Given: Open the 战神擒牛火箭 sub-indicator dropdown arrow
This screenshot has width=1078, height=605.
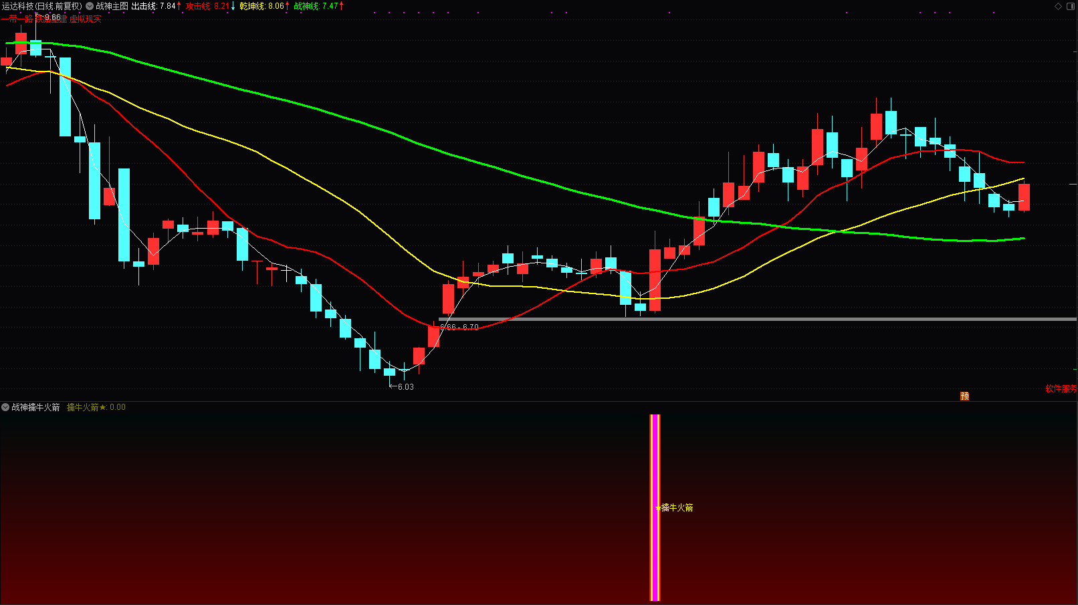Looking at the screenshot, I should (x=5, y=407).
